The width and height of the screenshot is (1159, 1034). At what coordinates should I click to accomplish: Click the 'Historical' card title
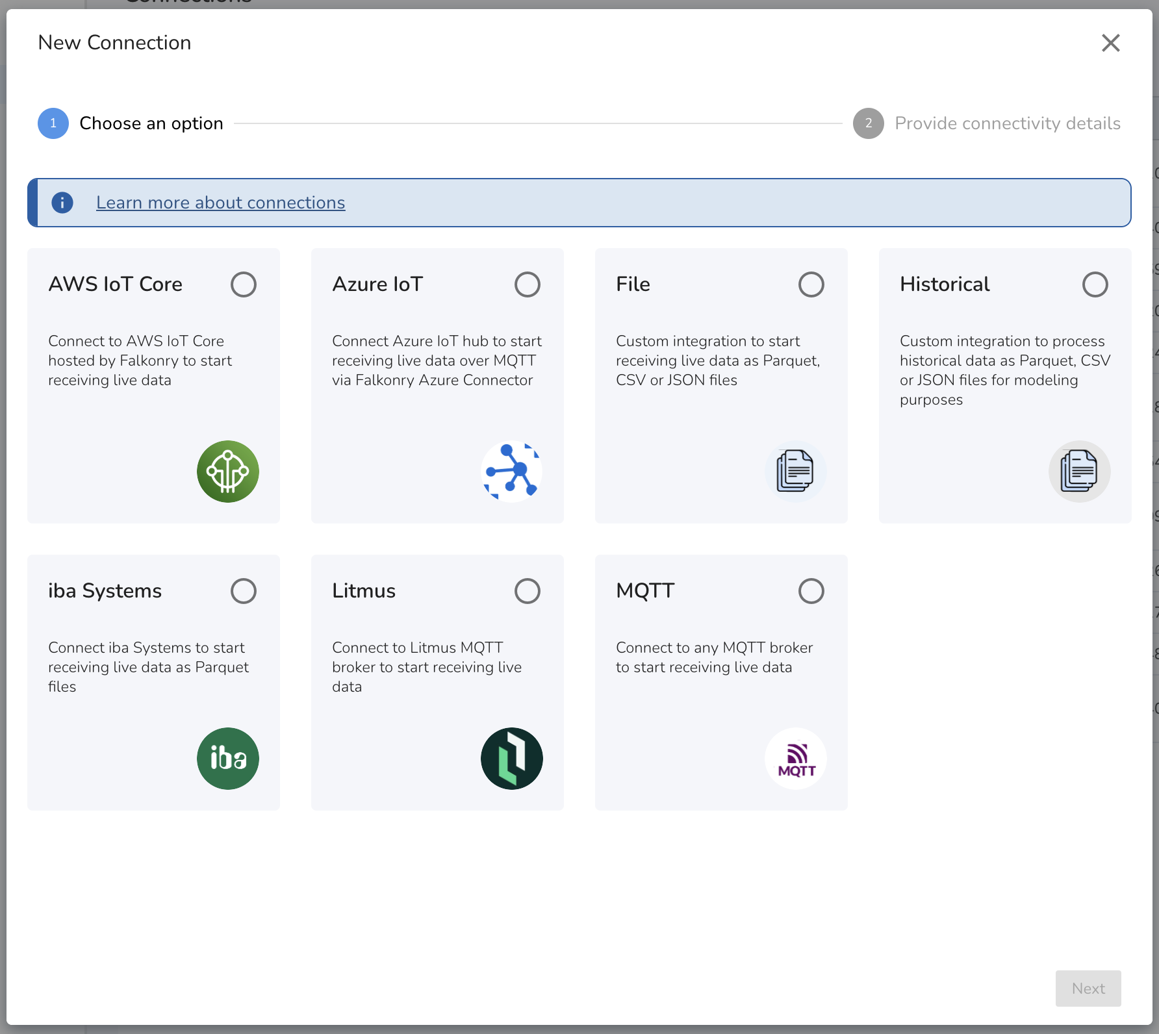point(945,284)
